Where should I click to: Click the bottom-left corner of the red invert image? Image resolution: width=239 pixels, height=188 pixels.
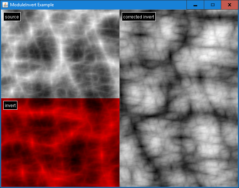(2, 186)
